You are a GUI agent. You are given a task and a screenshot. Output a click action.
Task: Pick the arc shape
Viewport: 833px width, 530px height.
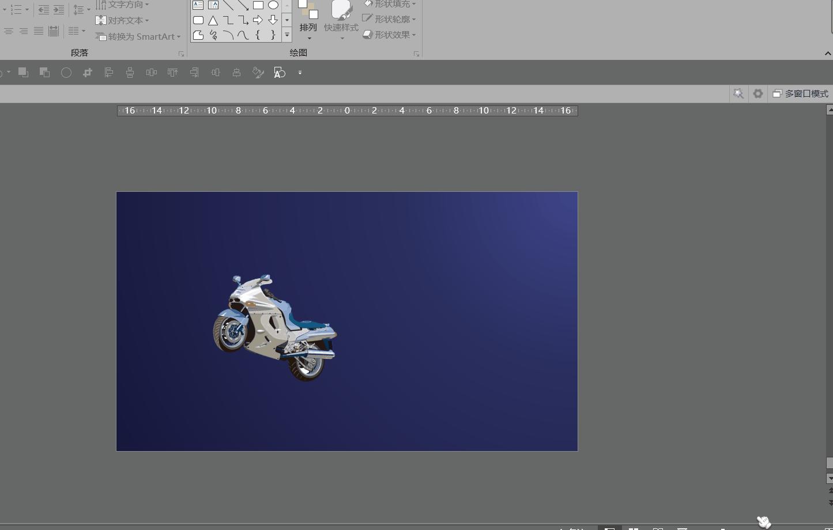(228, 35)
